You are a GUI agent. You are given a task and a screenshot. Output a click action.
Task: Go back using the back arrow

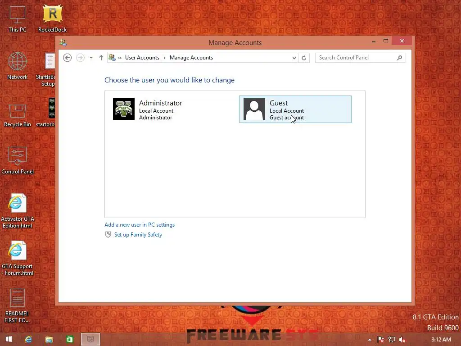click(x=68, y=58)
